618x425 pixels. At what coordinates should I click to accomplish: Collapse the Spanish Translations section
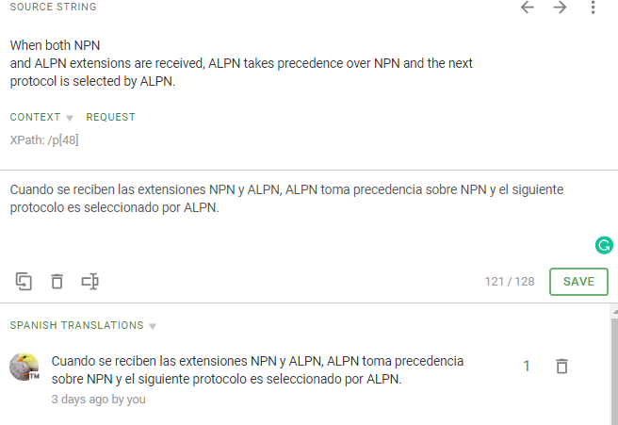[153, 326]
